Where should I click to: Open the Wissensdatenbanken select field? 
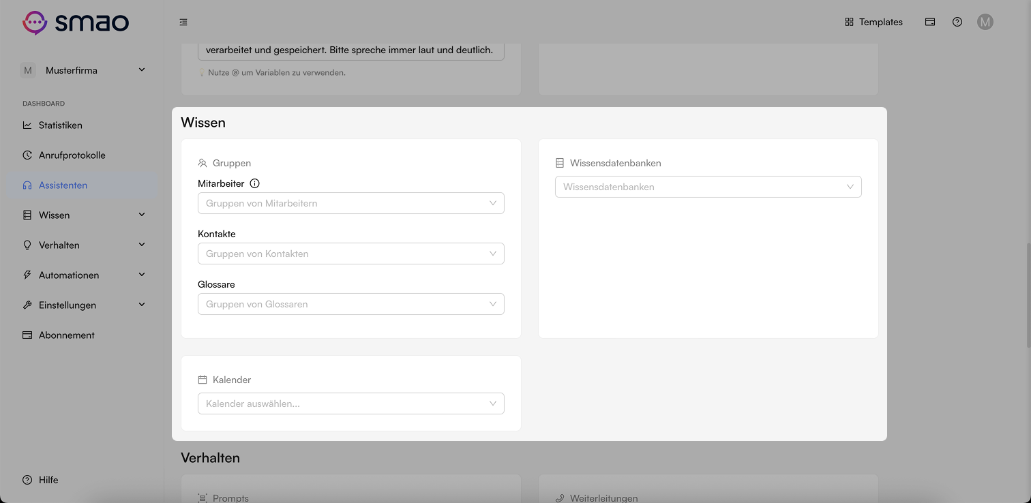click(x=708, y=187)
